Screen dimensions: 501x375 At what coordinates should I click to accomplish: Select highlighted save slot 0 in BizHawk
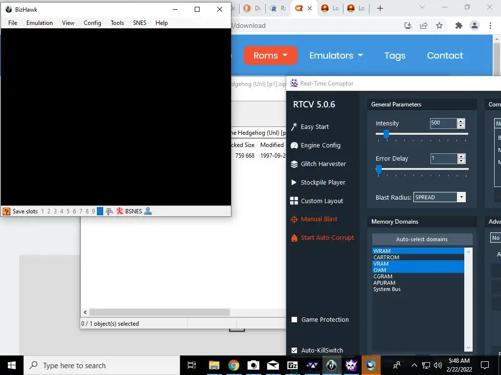point(100,211)
